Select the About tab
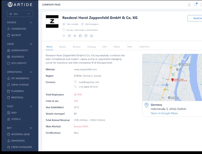The width and height of the screenshot is (202, 154). [x=50, y=47]
